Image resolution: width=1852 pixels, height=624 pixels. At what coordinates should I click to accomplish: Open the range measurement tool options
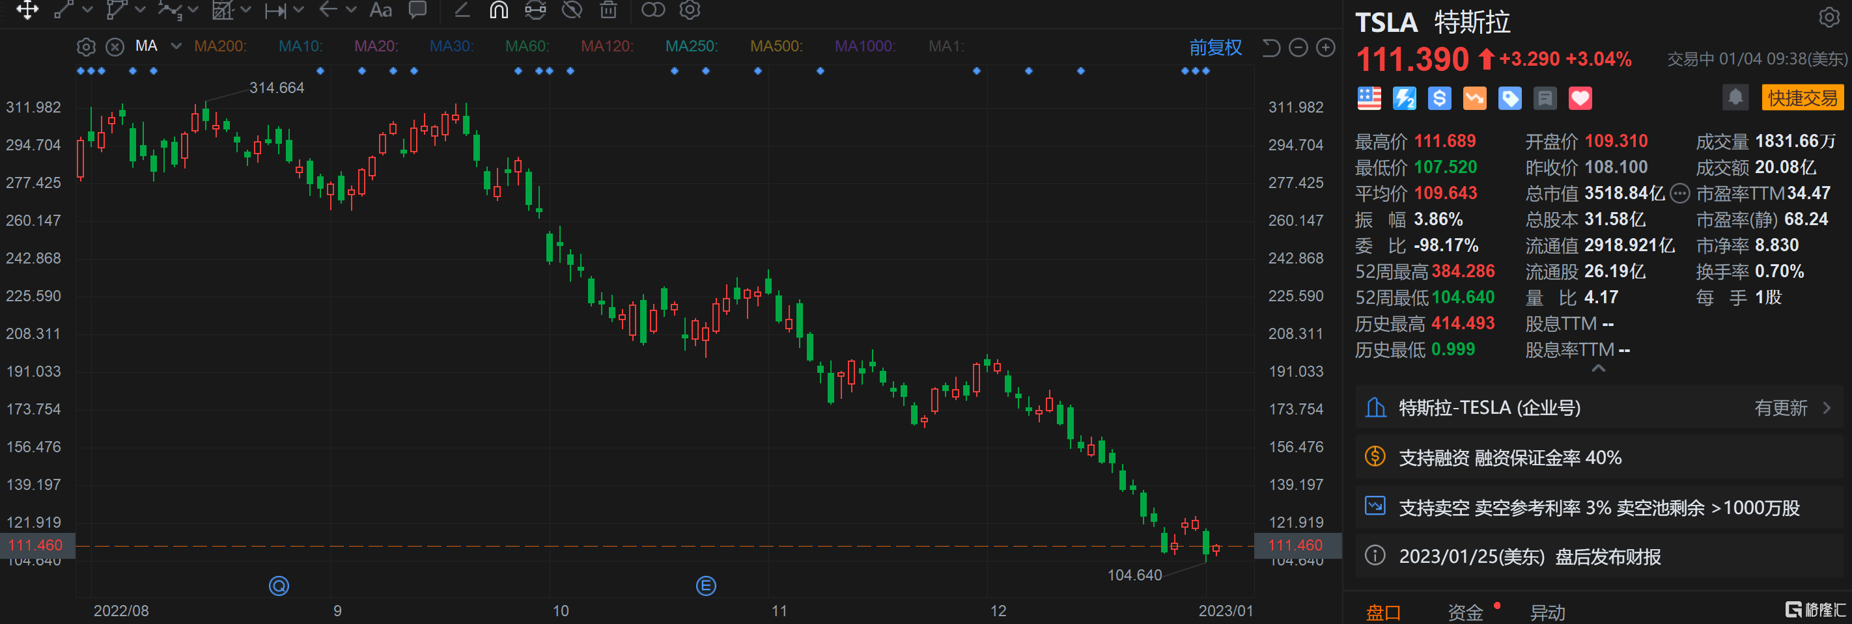298,9
